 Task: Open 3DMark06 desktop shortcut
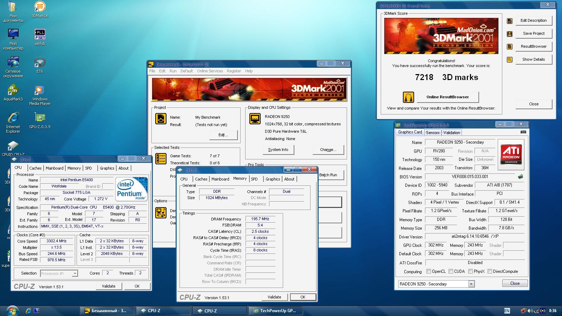pos(40,9)
